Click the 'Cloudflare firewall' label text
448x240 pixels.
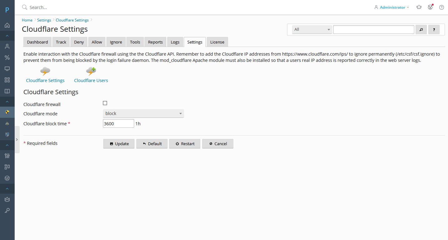[x=42, y=104]
